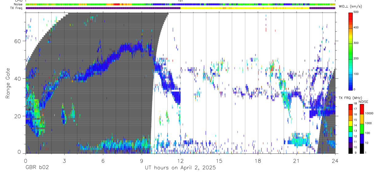Click the '17' MHz tick on the frequency scale
The height and width of the screenshot is (174, 377).
tap(356, 109)
